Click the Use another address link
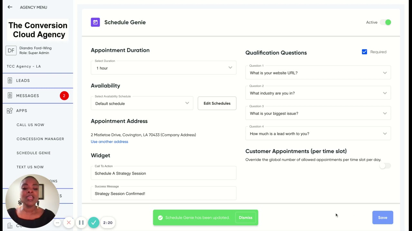Viewport: 412px width, 231px height. point(109,141)
